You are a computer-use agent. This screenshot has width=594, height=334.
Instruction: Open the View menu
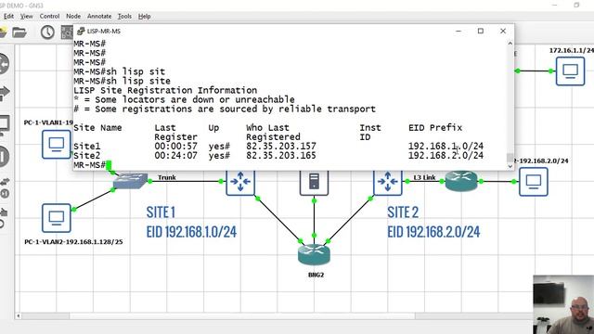(x=26, y=17)
